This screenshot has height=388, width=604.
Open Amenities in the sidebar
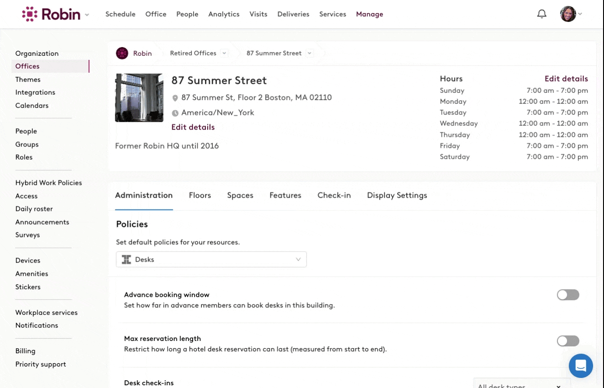32,274
